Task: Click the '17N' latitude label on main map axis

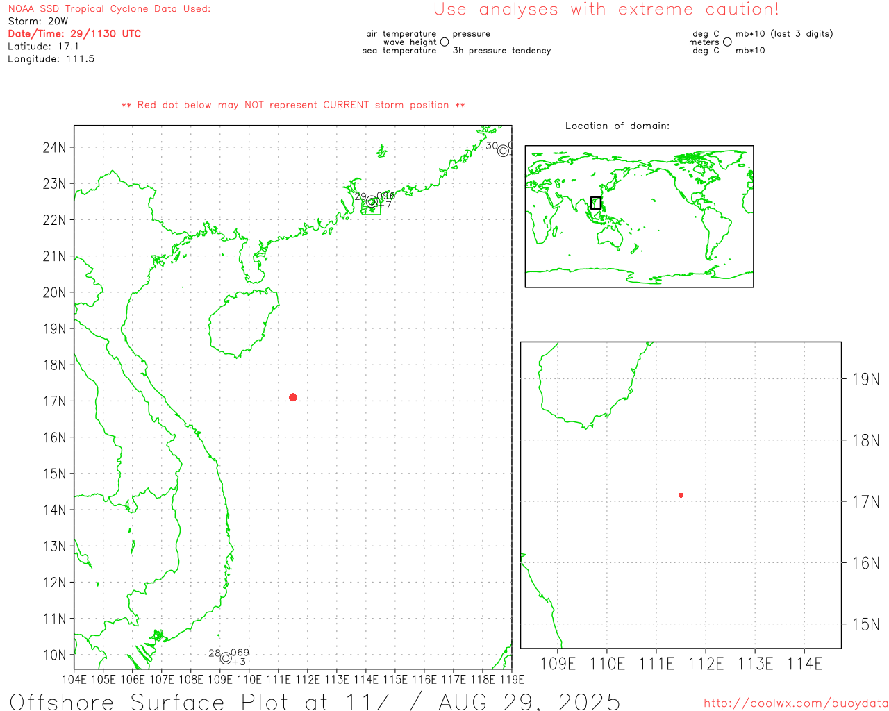Action: click(54, 401)
